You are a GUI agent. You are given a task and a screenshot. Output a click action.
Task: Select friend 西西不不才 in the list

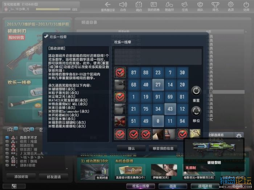tap(28, 138)
